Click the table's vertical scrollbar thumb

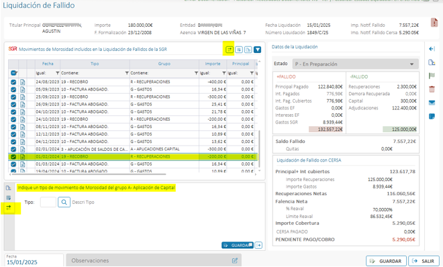(x=259, y=148)
